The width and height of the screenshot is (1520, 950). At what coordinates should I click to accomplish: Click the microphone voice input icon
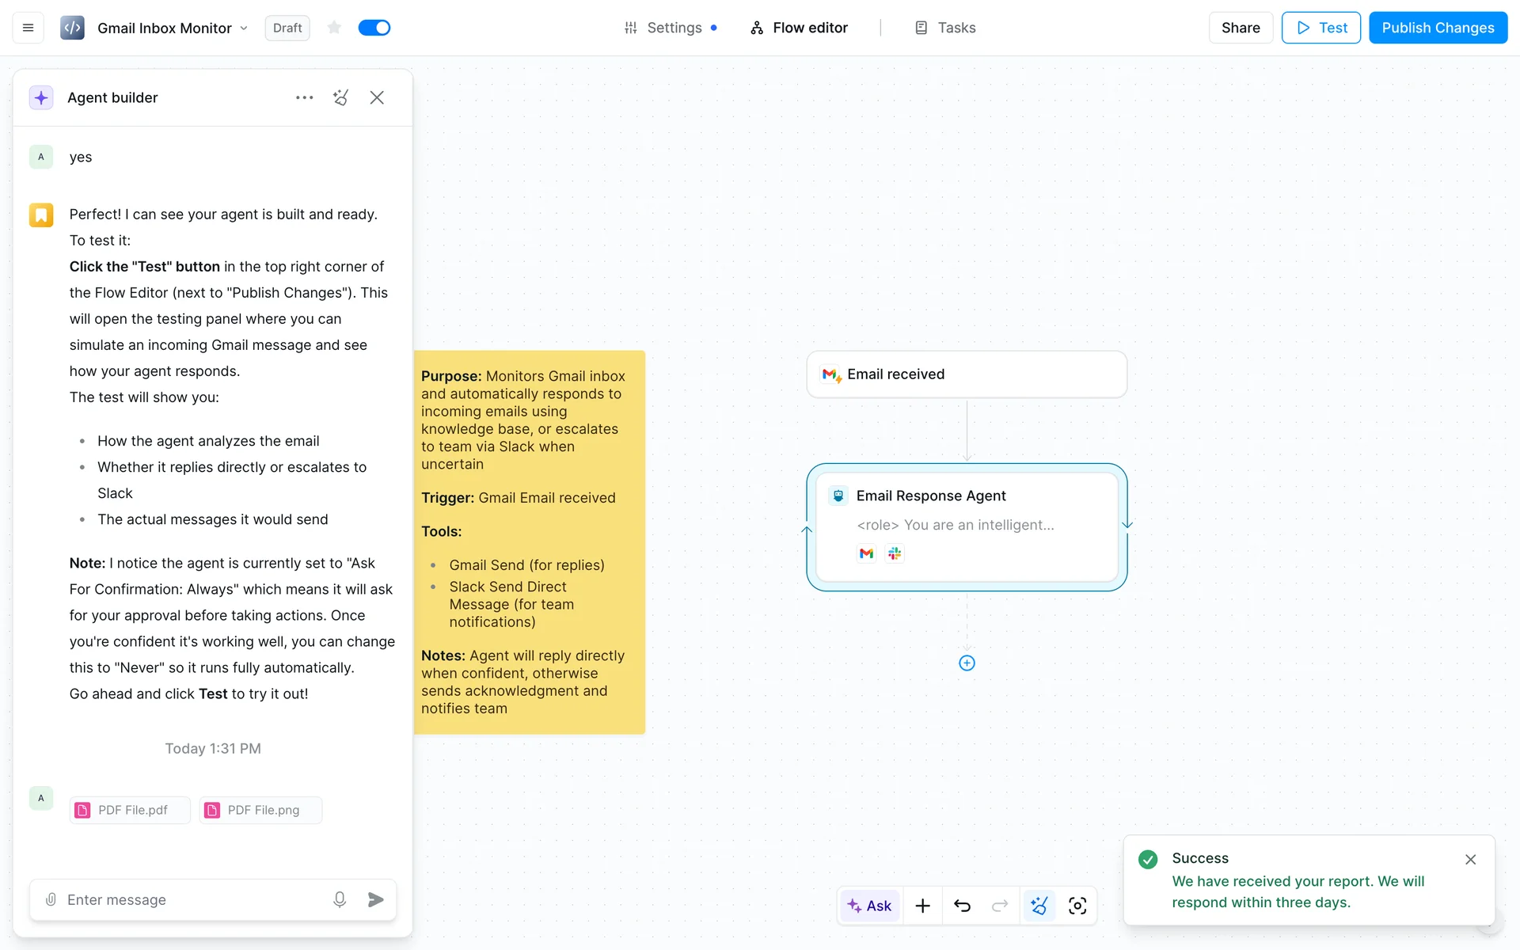pos(340,899)
